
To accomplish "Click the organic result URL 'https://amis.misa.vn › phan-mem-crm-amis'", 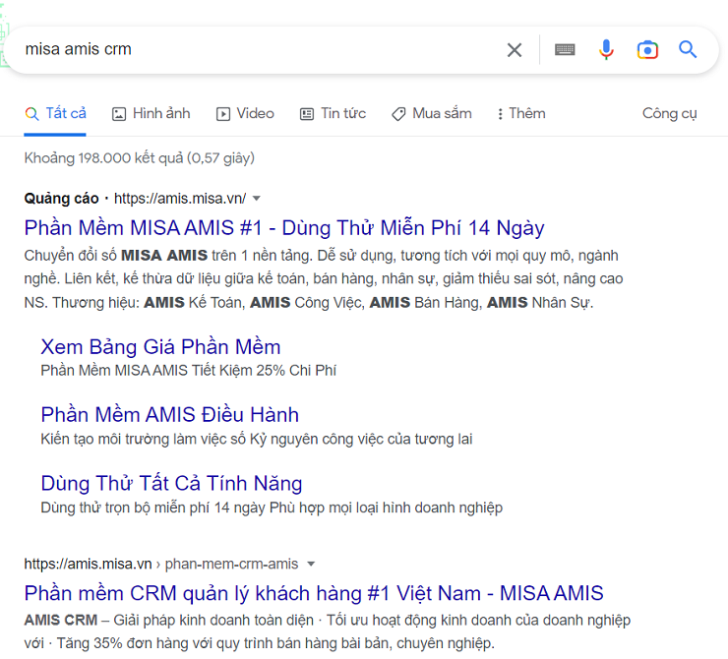I will [x=161, y=564].
